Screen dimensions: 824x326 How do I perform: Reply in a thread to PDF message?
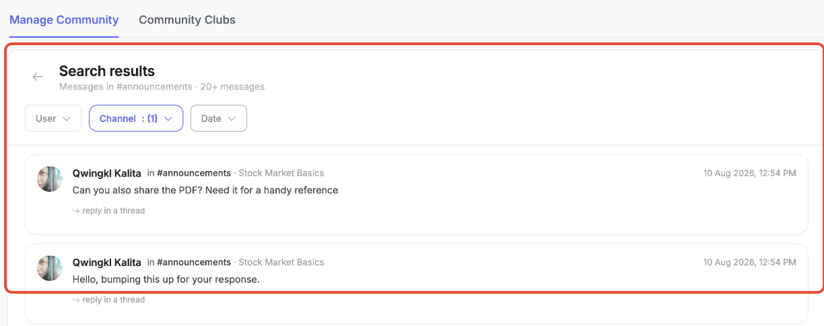tap(109, 211)
